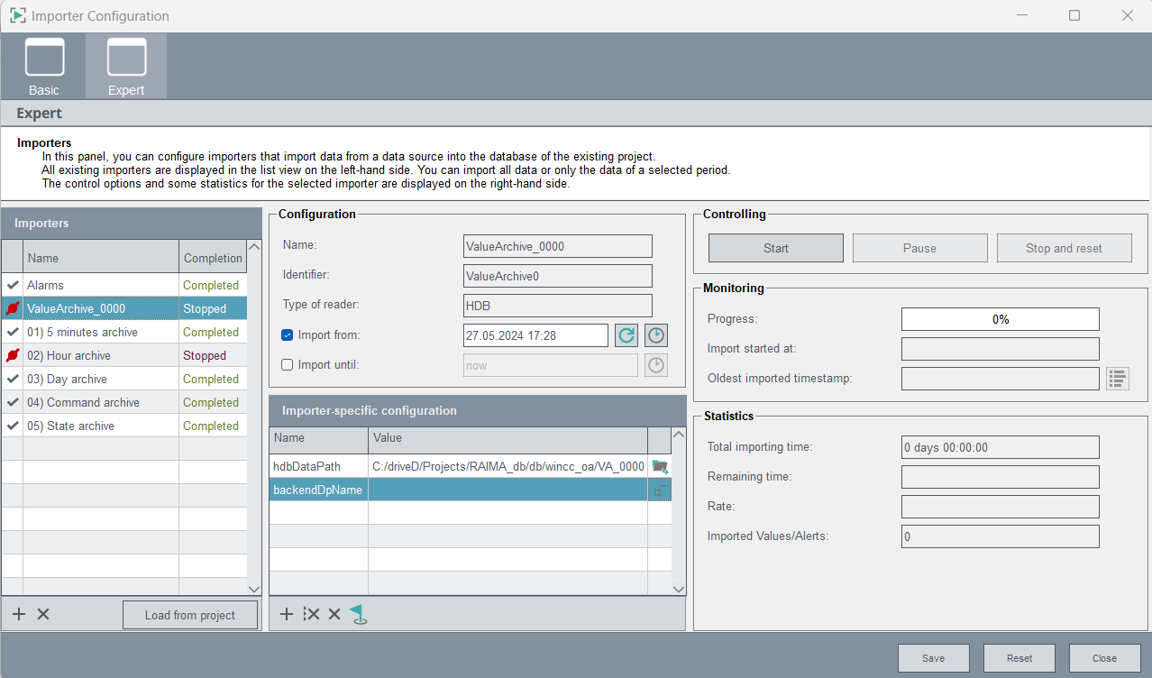Click the flag icon below importer-specific configuration
1152x678 pixels.
pyautogui.click(x=359, y=614)
